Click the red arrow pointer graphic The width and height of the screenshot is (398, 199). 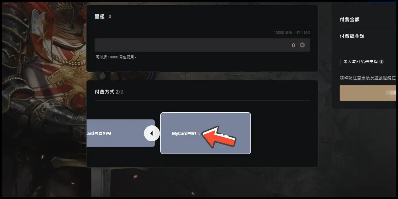click(219, 136)
